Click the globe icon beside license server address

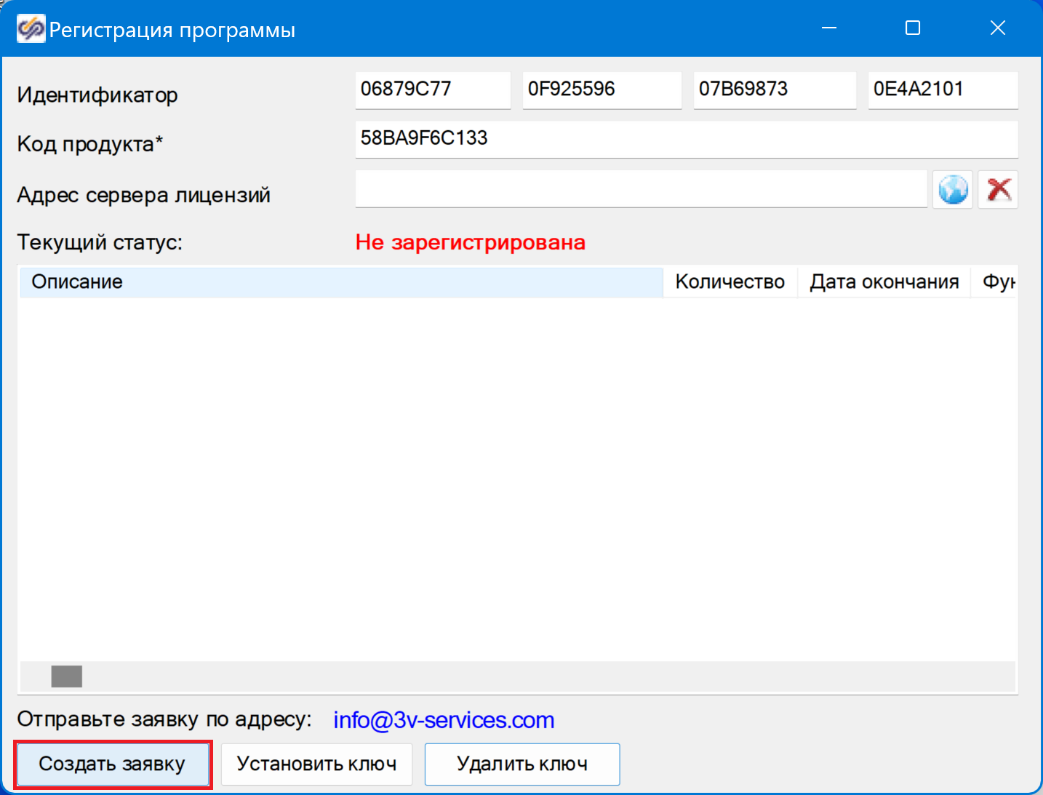(x=952, y=190)
